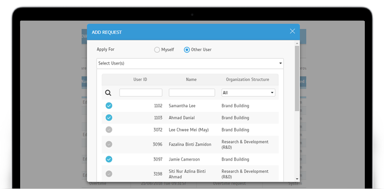Click the Name column header
The height and width of the screenshot is (189, 384).
click(x=191, y=79)
